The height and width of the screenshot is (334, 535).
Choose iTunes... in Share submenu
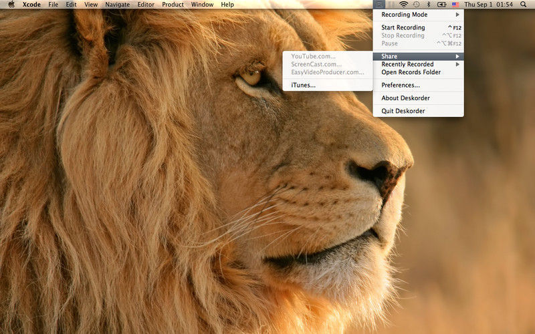coord(328,86)
